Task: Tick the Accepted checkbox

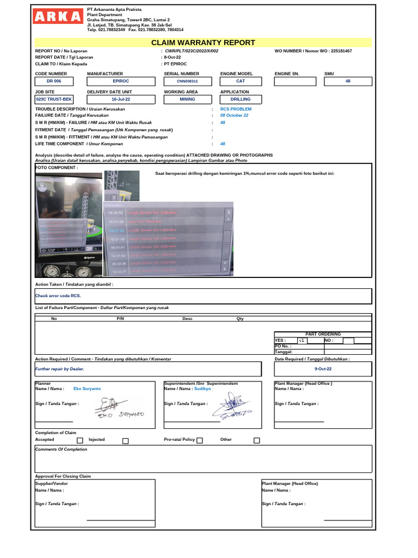Action: point(80,440)
